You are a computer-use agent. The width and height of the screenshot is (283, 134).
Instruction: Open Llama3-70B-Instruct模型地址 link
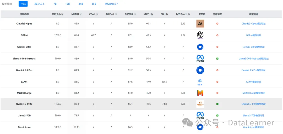coord(254,59)
